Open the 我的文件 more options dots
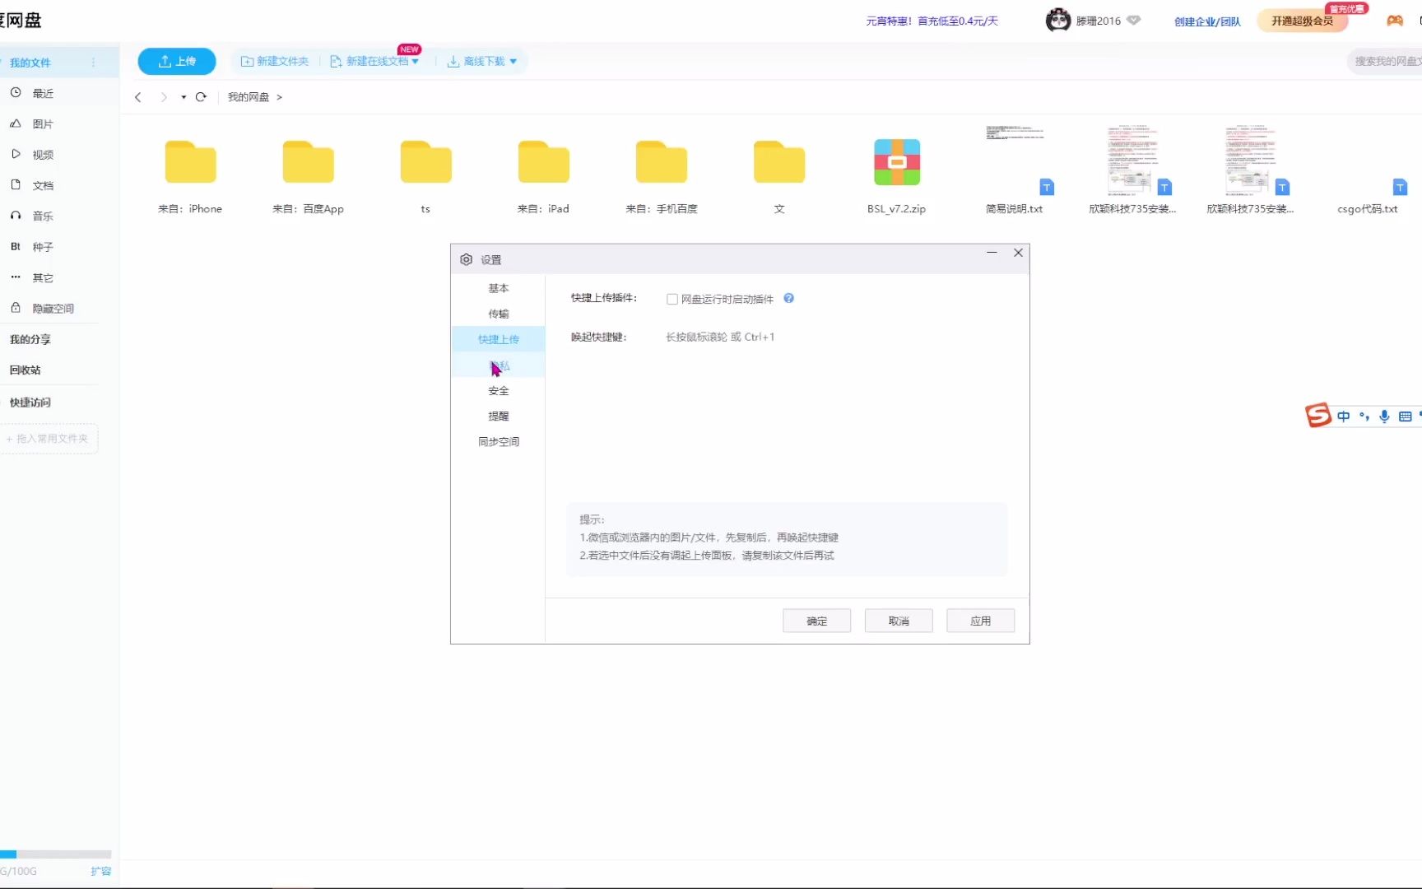1422x889 pixels. click(93, 63)
